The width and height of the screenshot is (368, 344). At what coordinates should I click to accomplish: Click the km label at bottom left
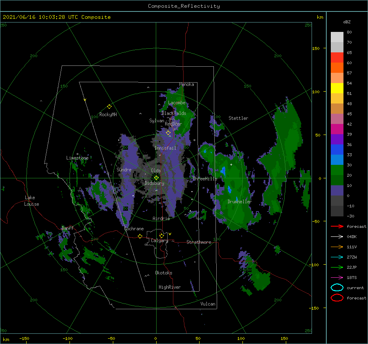[6, 340]
